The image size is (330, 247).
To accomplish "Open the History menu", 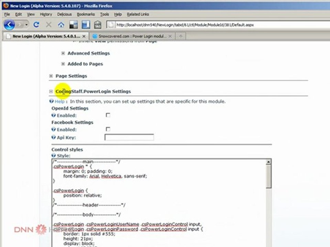I will pyautogui.click(x=46, y=14).
